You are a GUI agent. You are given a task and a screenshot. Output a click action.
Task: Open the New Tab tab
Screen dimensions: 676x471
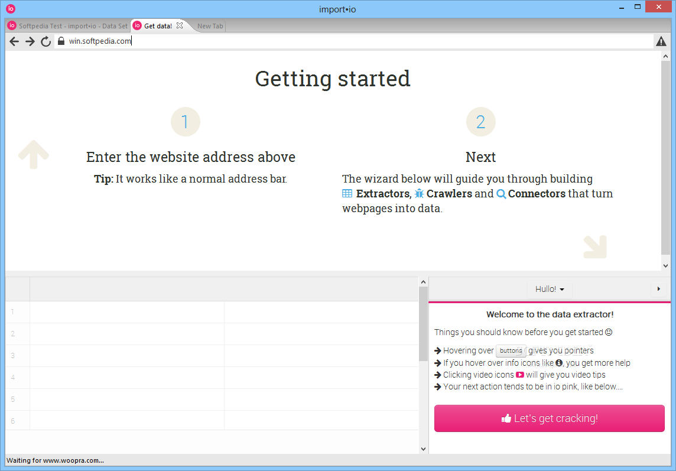coord(210,26)
